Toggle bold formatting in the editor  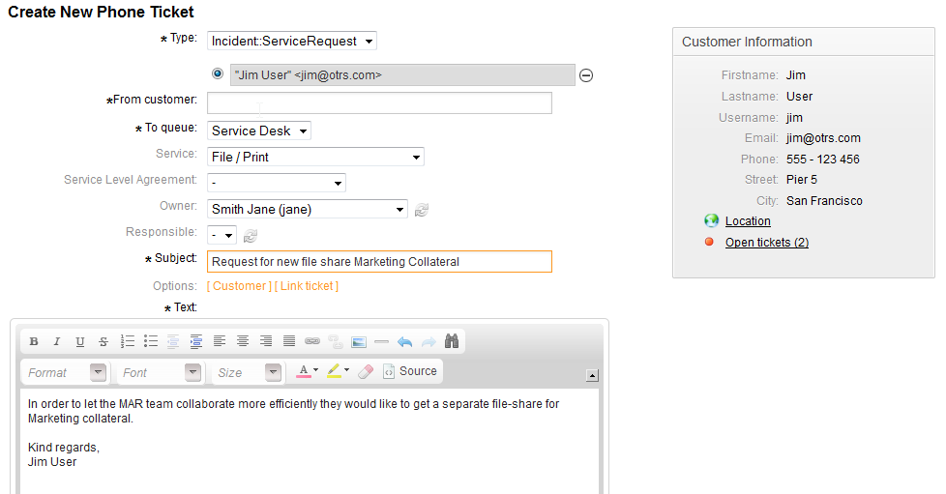pos(34,341)
